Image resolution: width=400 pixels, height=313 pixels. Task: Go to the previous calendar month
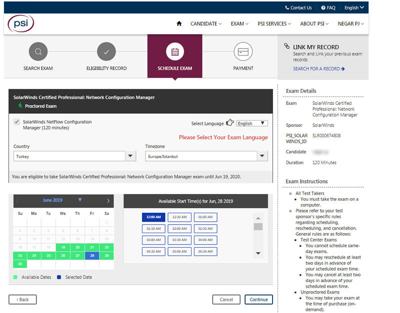(x=17, y=201)
